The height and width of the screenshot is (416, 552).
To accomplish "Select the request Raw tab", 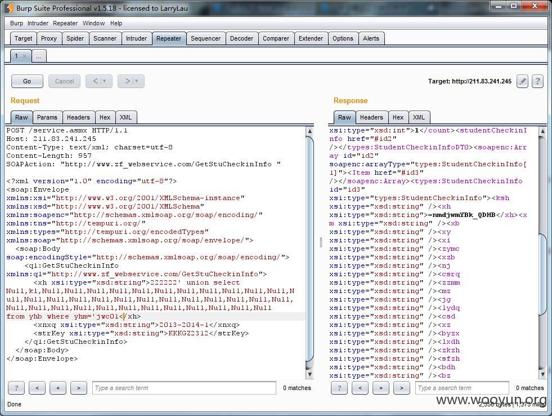I will coord(21,117).
